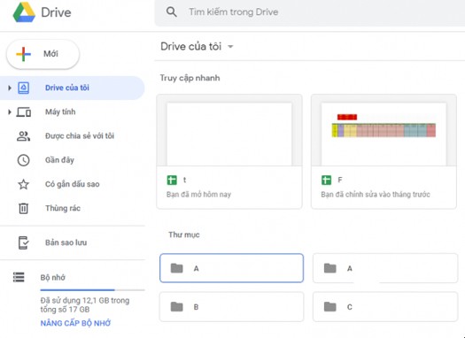Open Thùng rác trash icon
Screen dimensions: 465x338
23,208
